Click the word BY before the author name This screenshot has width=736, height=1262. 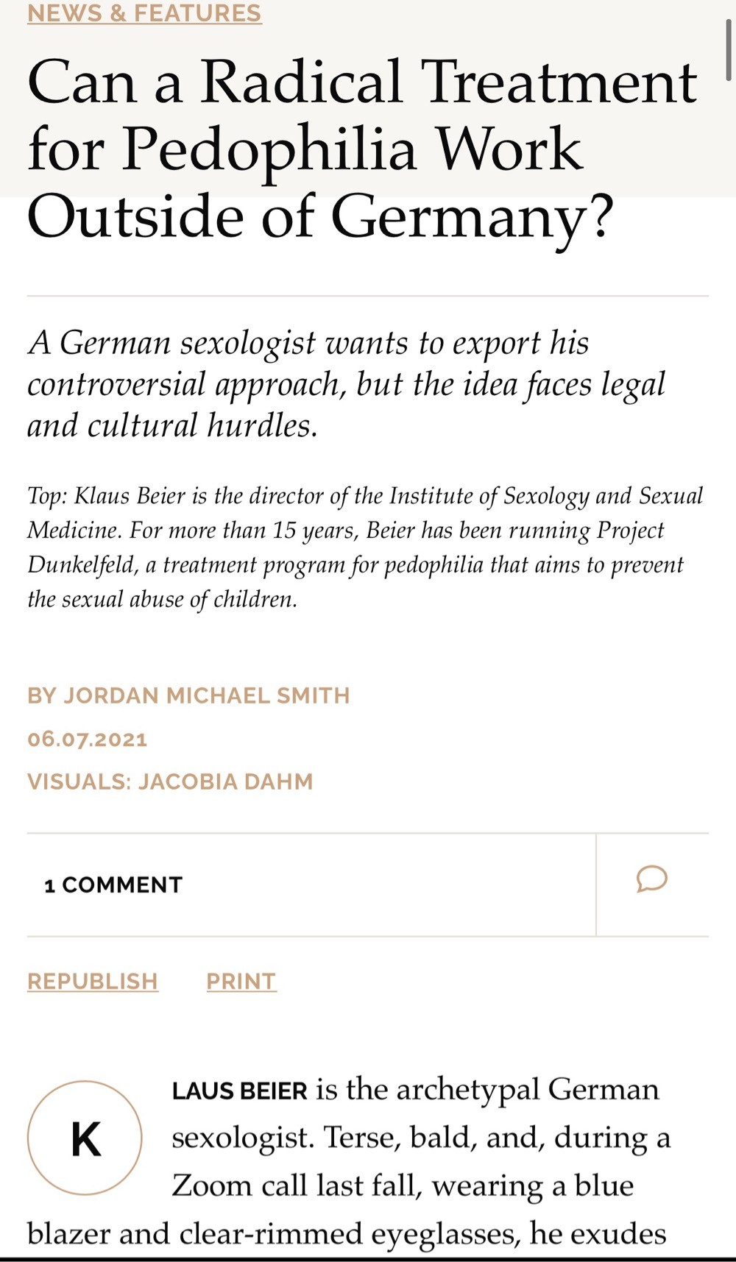41,695
